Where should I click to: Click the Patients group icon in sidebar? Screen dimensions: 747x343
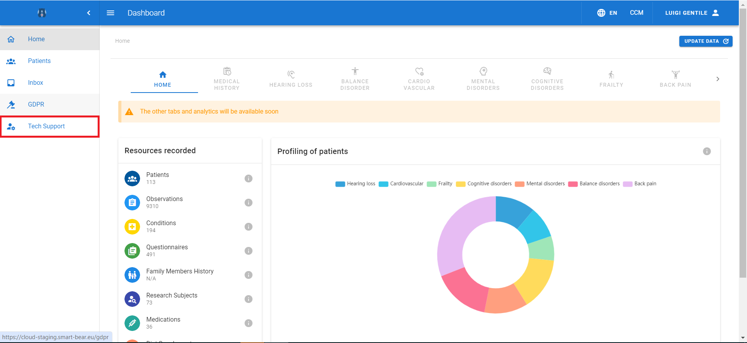[x=11, y=61]
